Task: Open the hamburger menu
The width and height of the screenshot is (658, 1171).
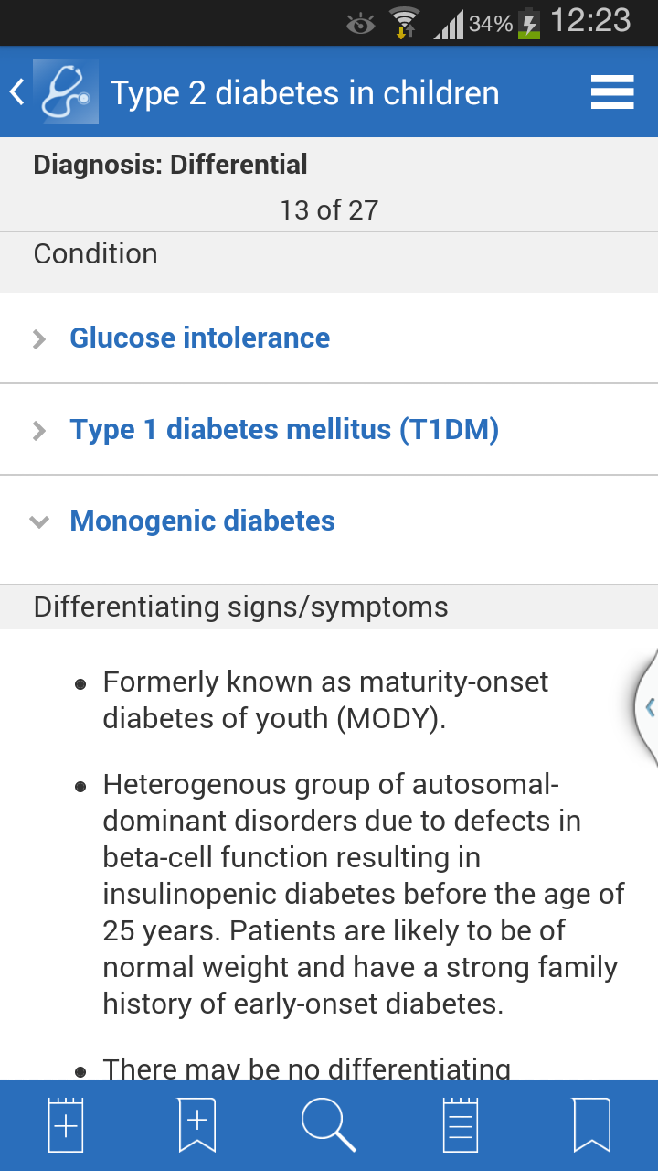Action: click(612, 92)
